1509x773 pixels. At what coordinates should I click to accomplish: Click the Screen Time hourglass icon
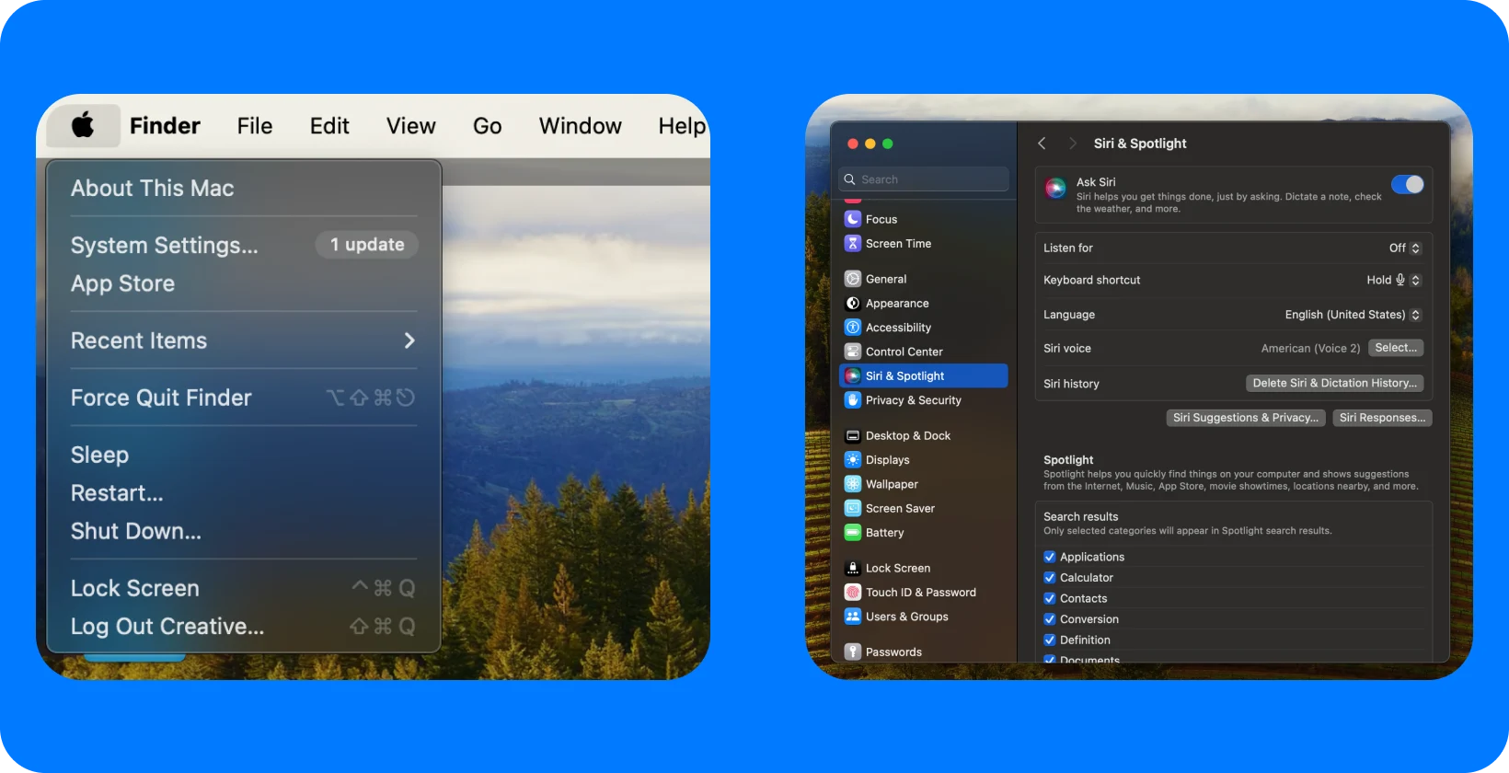click(853, 244)
